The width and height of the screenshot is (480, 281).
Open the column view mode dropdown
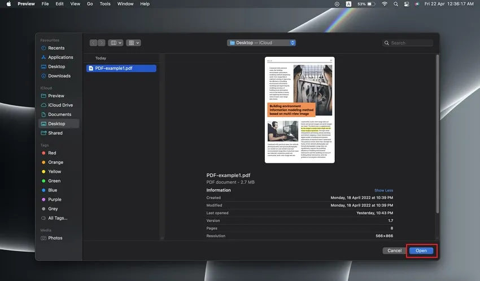[116, 43]
